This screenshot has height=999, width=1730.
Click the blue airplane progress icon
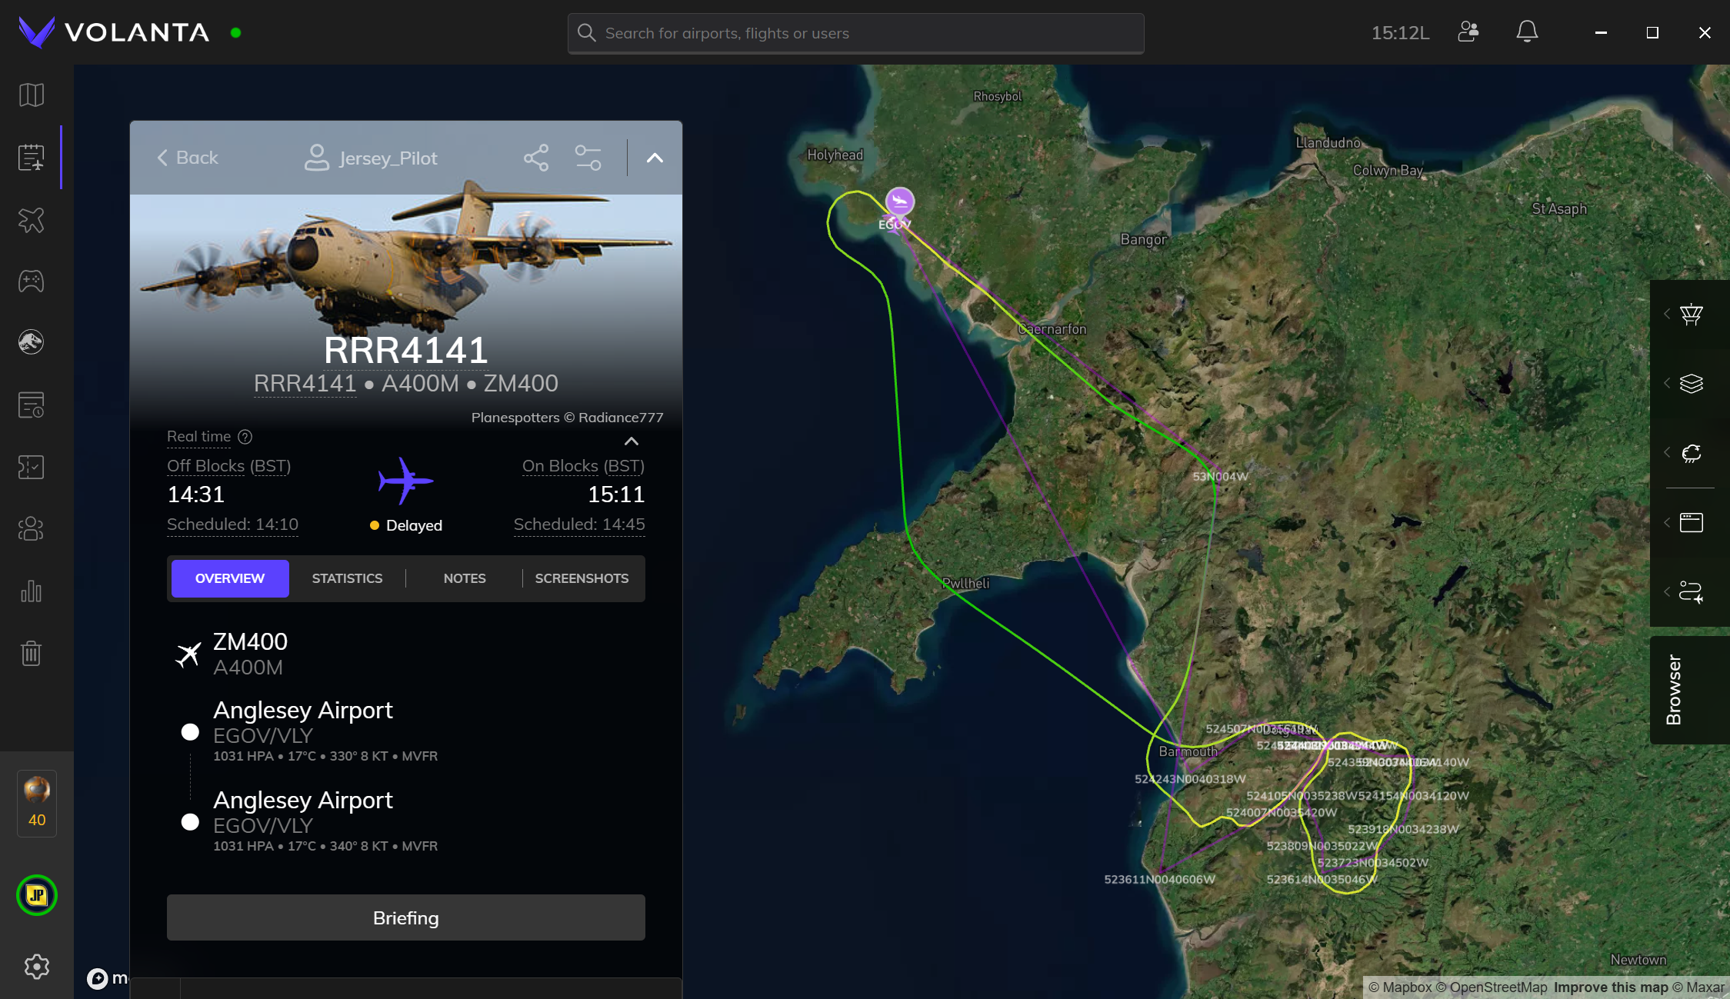click(x=405, y=481)
